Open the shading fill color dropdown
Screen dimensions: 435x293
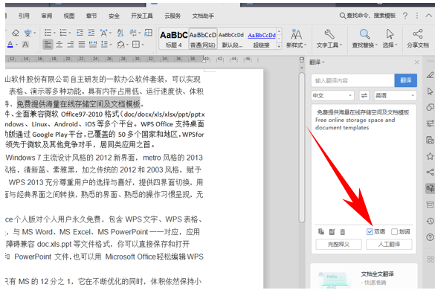point(128,45)
